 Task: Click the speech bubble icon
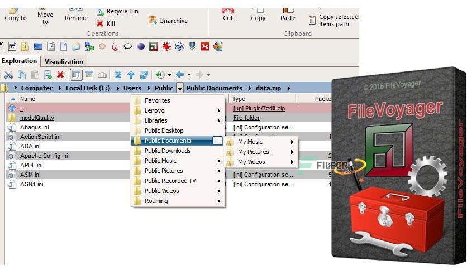pos(128,46)
